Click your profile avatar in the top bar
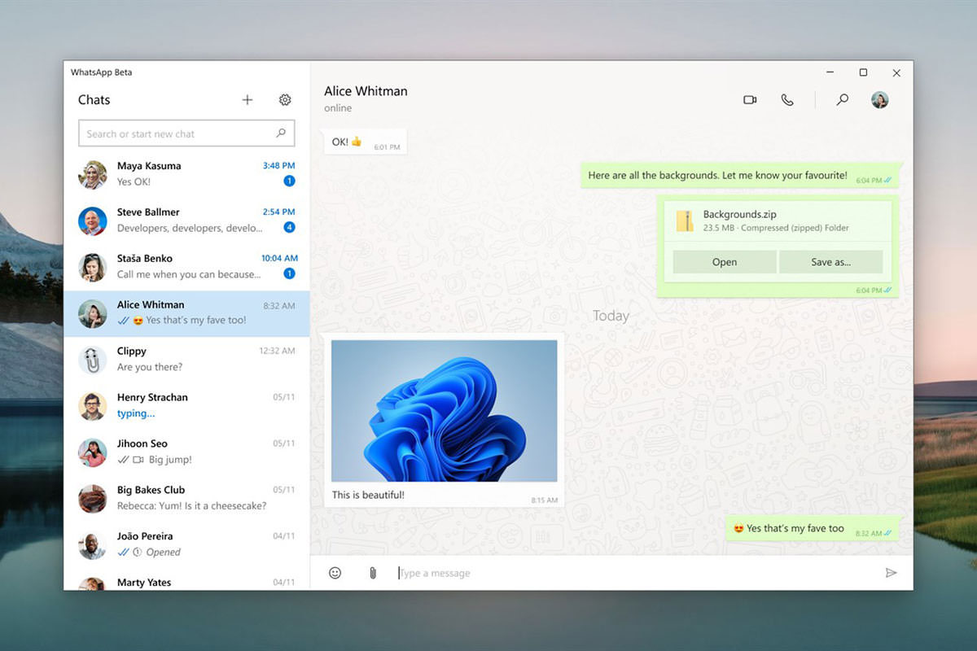 click(879, 99)
